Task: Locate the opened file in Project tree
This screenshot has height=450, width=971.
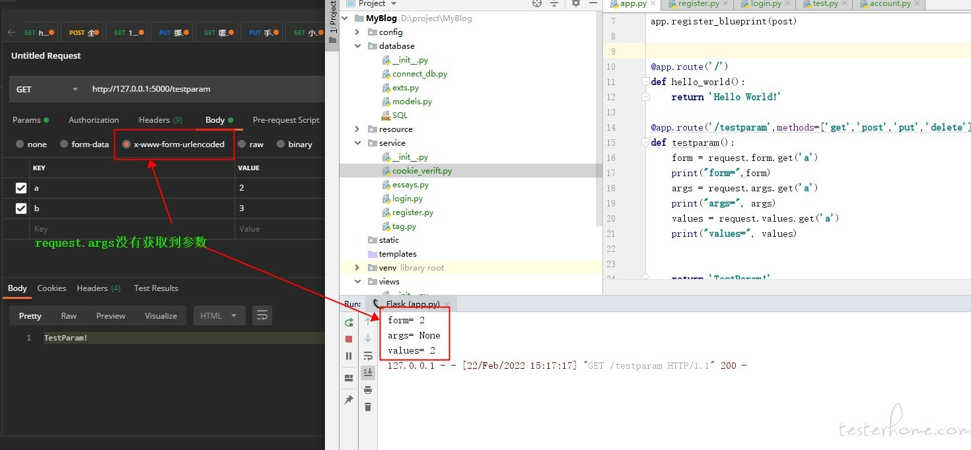Action: [x=537, y=3]
